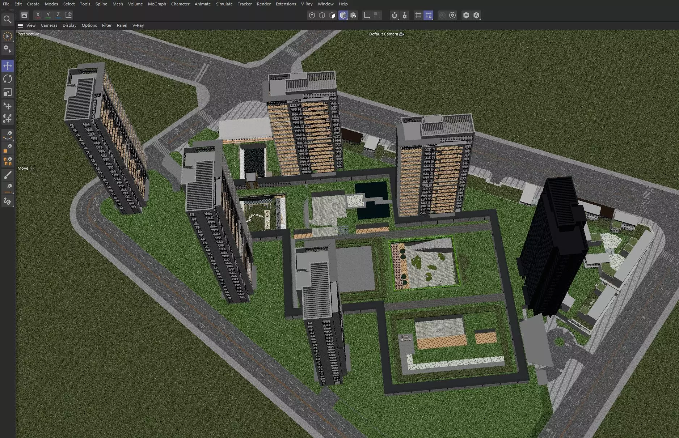Open viewport Filter menu
Screen dimensions: 679x438
(x=107, y=25)
